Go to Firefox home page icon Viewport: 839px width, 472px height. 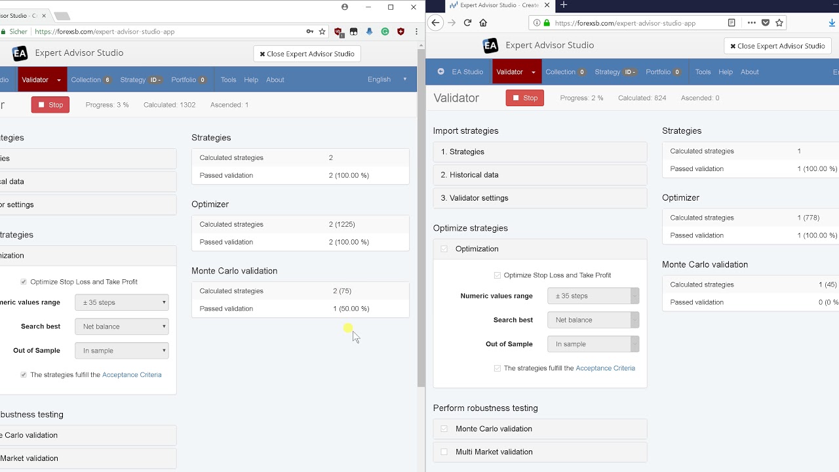pos(483,22)
